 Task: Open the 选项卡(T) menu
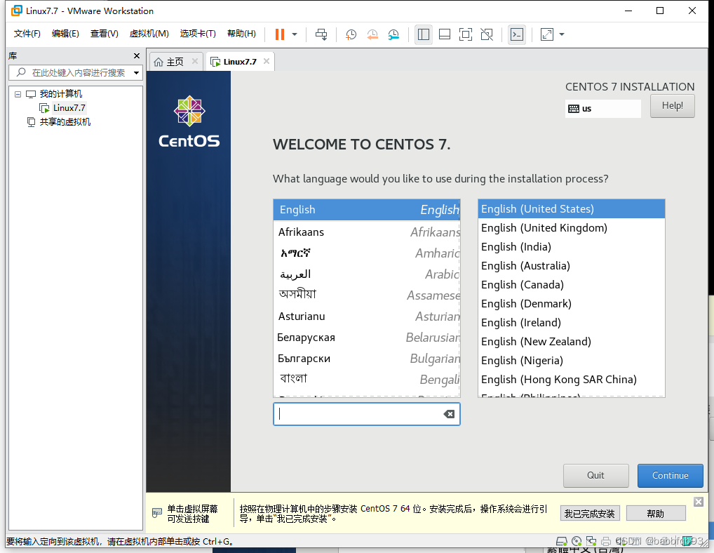tap(198, 34)
